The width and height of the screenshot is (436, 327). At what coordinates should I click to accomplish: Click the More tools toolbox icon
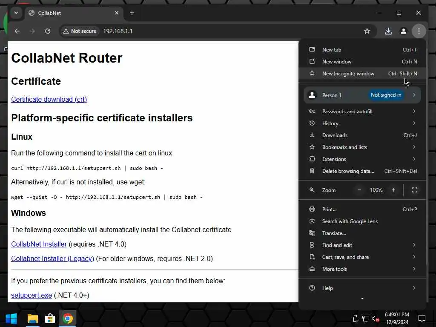[x=312, y=269]
